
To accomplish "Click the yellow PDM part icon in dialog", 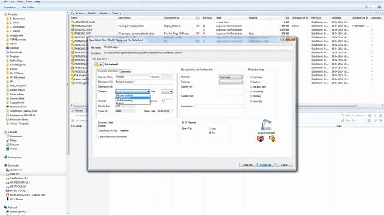I will pyautogui.click(x=272, y=139).
